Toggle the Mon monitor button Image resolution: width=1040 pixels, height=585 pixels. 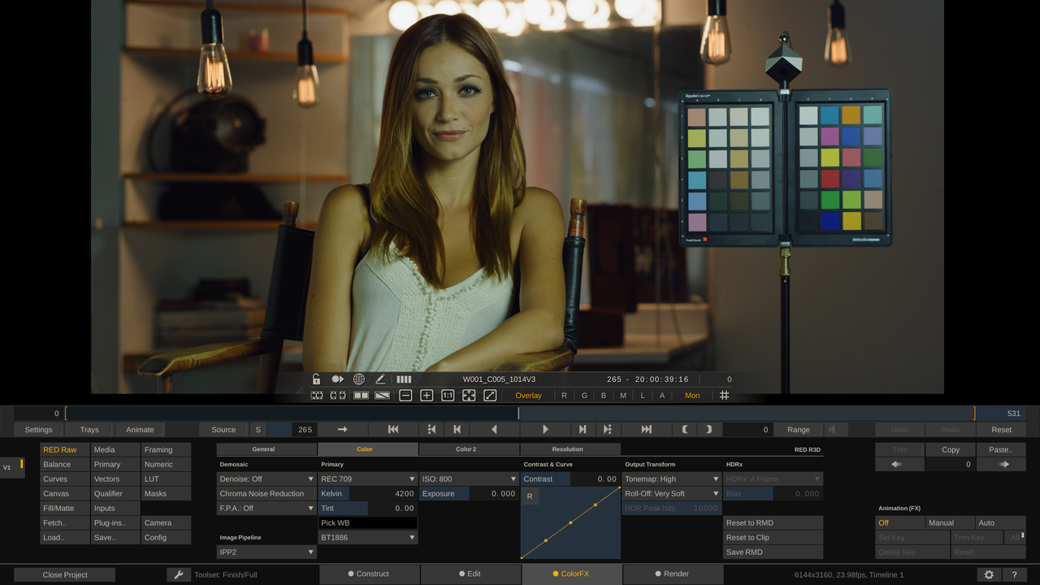(x=692, y=396)
